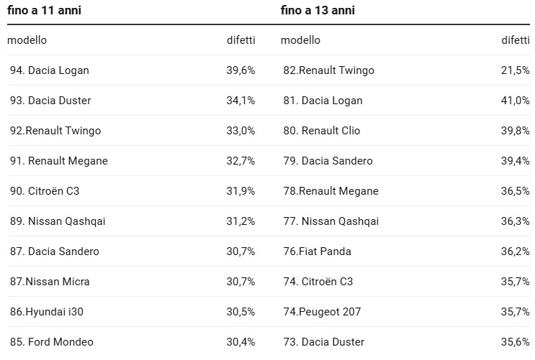
Task: Click the '86.Hyundai i30' entry
Action: (47, 312)
